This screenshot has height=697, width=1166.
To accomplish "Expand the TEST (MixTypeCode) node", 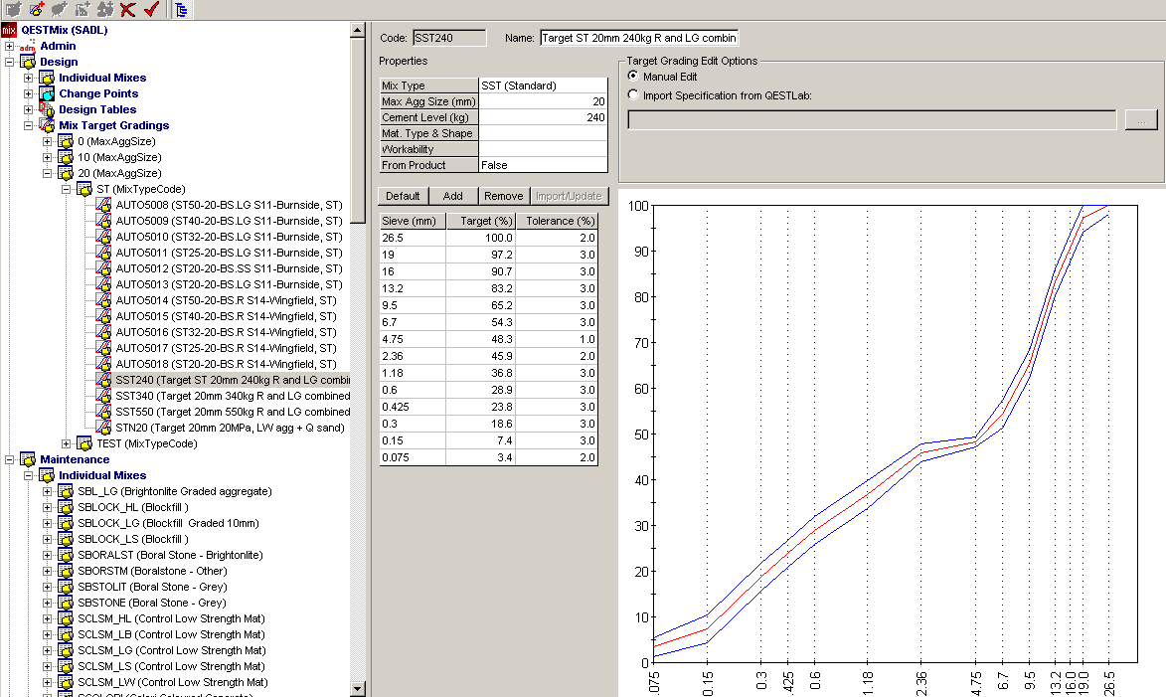I will coord(67,443).
